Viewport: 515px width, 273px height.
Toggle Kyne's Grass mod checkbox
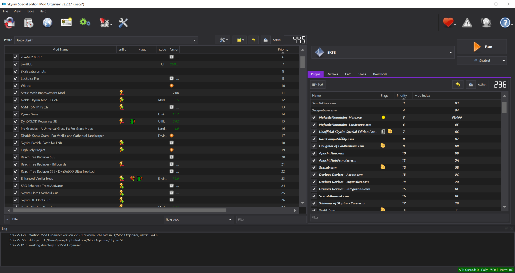coord(16,114)
